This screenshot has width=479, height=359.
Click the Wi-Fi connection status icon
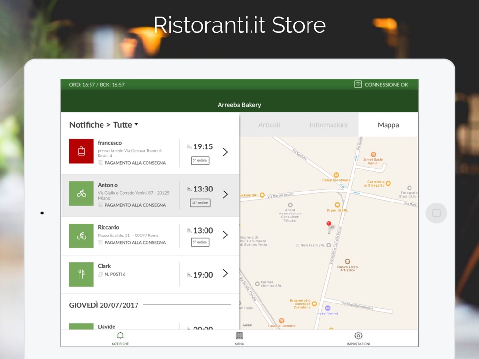[x=358, y=84]
